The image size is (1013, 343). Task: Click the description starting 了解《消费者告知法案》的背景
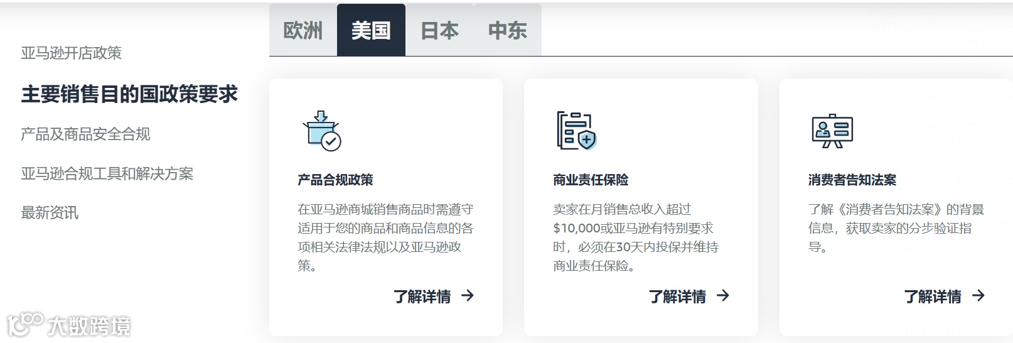tap(896, 228)
